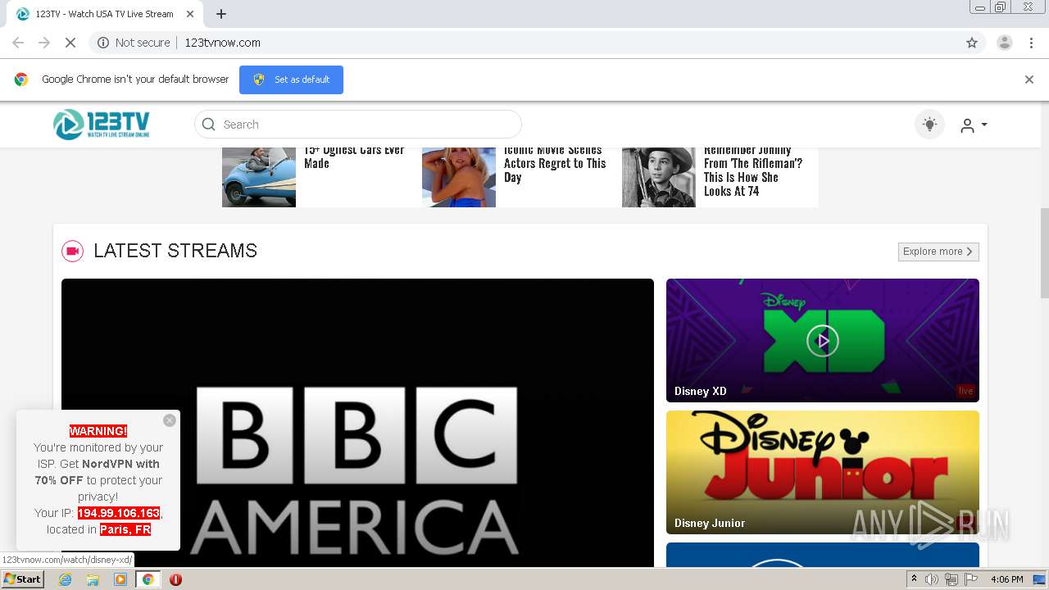Click the NordVPN with 70% OFF text
Viewport: 1049px width, 590px height.
click(97, 472)
